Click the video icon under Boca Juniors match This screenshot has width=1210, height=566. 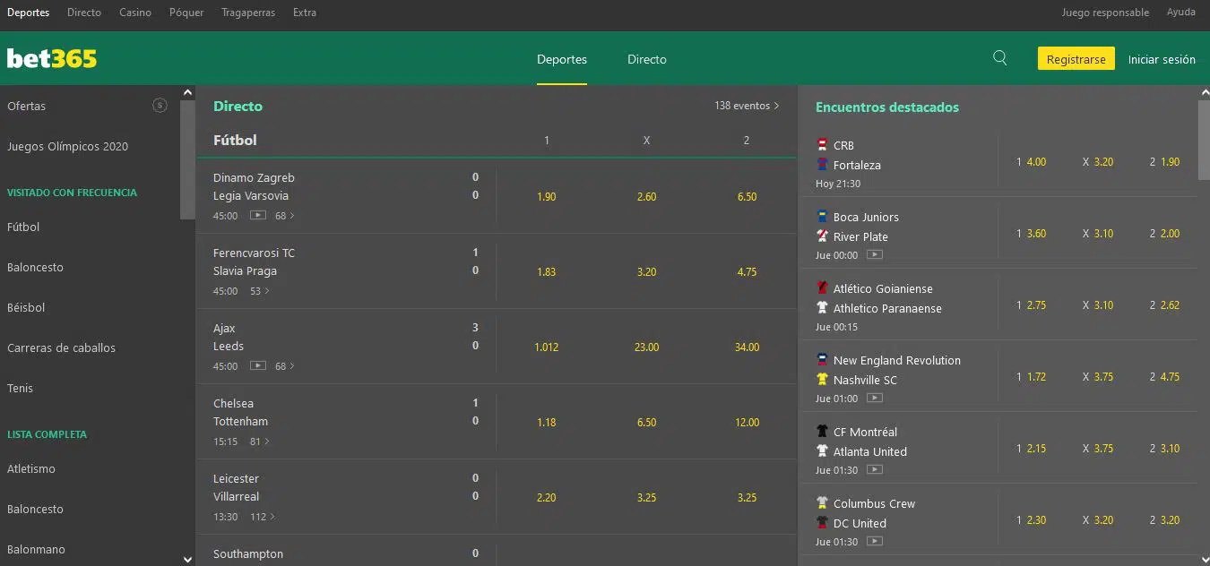click(875, 254)
